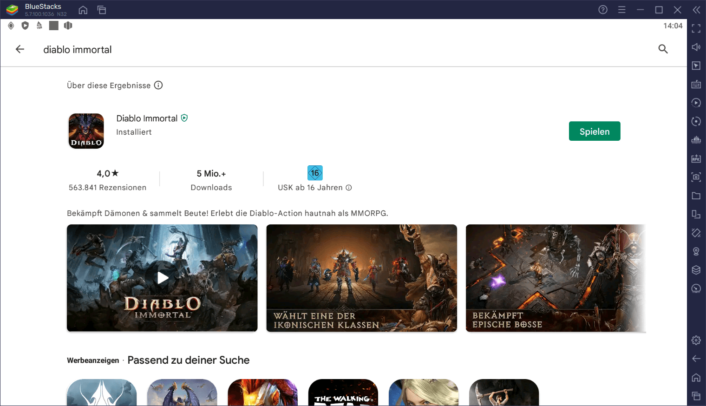Open suggested app with blonde character icon
The width and height of the screenshot is (706, 406).
(424, 393)
